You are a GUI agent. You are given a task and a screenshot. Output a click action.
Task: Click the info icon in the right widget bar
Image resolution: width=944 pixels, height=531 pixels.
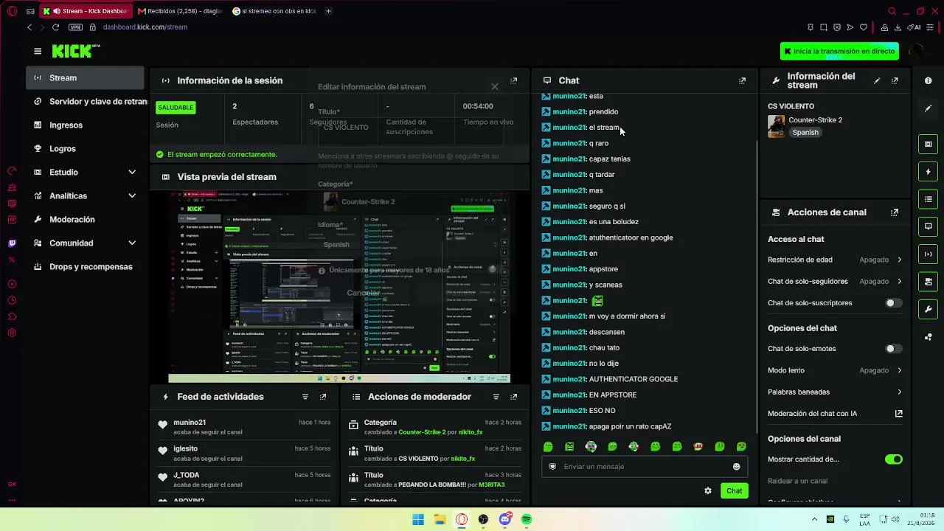click(929, 80)
